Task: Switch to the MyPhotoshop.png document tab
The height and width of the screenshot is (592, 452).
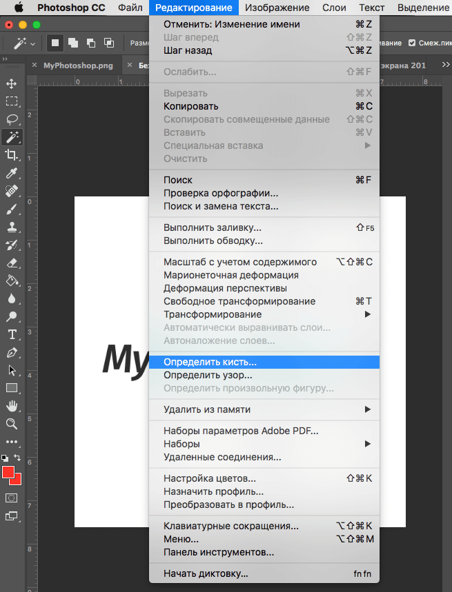Action: coord(78,65)
